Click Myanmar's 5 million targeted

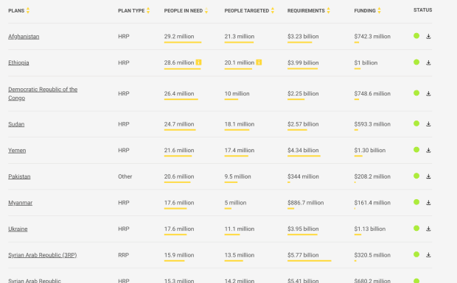[x=235, y=203]
